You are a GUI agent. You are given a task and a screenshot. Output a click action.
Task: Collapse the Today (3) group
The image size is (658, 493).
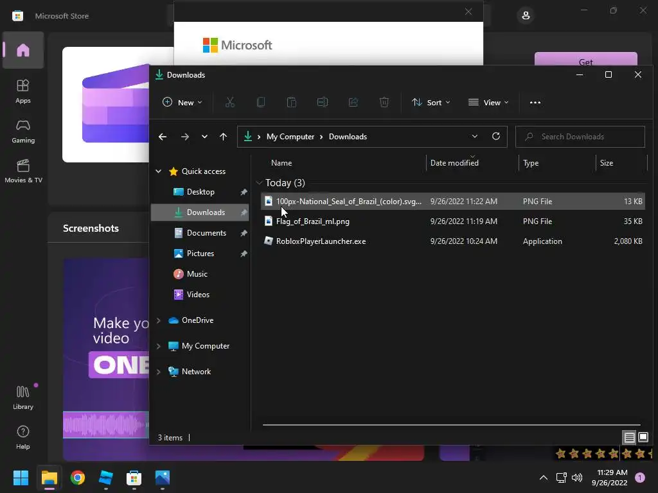click(x=259, y=183)
